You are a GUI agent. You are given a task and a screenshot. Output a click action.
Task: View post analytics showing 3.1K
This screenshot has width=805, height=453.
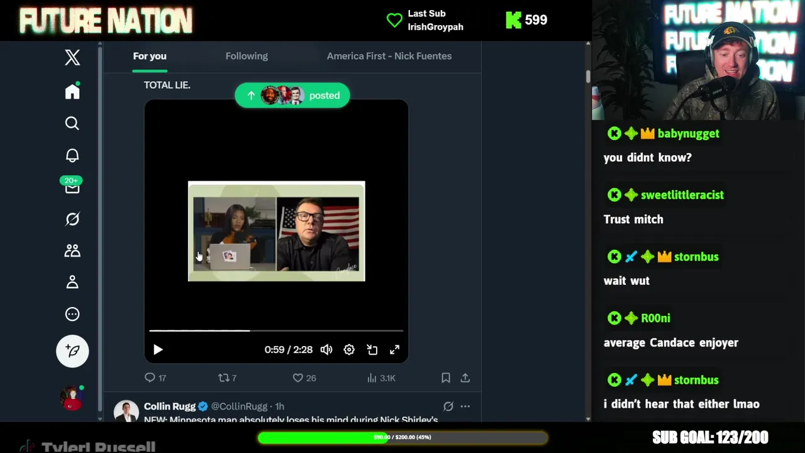(x=381, y=377)
